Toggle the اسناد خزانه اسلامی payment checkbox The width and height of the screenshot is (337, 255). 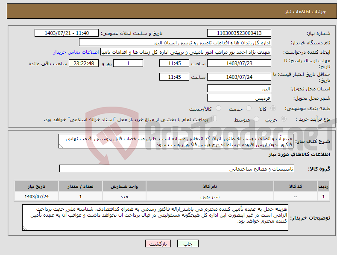tap(214, 118)
